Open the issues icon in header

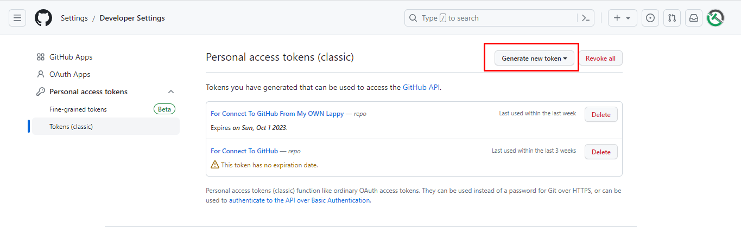[x=650, y=18]
